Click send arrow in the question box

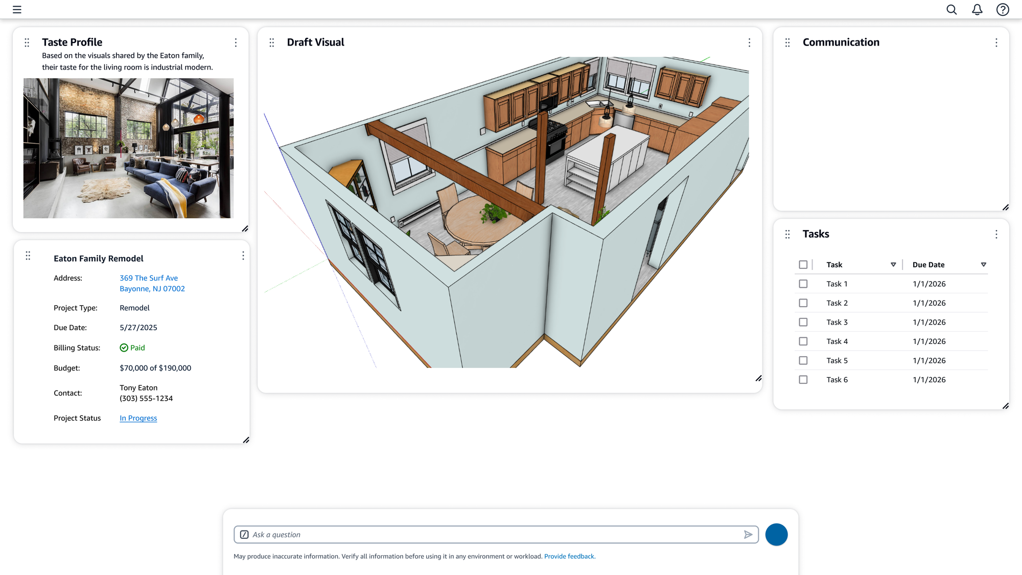pyautogui.click(x=748, y=535)
